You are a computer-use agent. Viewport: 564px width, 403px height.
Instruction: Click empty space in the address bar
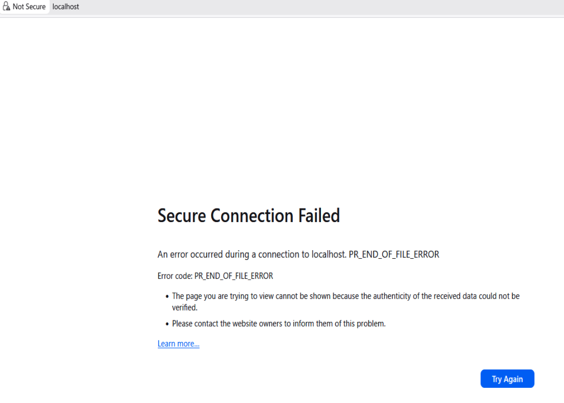pyautogui.click(x=324, y=6)
